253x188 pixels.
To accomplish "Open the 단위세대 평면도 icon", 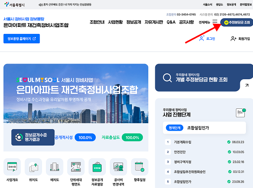I will (76, 167).
